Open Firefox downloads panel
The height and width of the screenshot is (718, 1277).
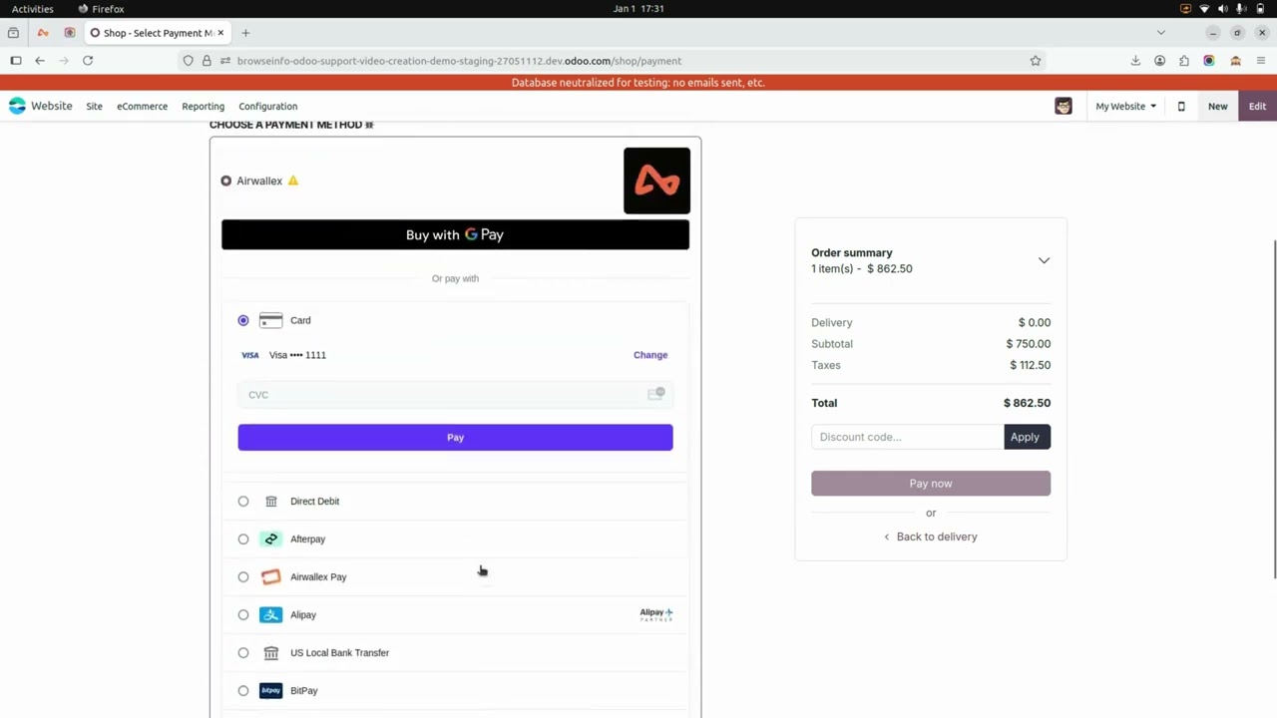click(1135, 61)
